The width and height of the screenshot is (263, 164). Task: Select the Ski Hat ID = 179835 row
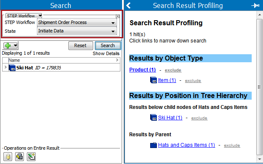pos(61,68)
